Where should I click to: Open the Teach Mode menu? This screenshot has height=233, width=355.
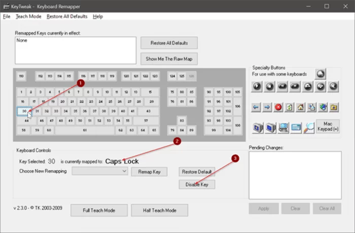point(28,17)
